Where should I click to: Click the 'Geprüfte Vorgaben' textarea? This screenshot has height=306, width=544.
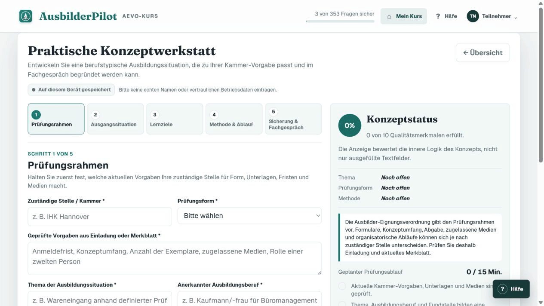click(x=175, y=258)
